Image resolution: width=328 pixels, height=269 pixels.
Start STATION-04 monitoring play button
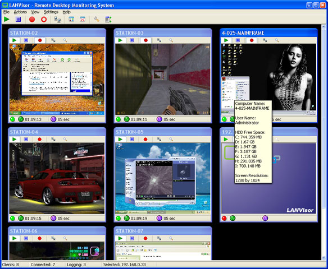[x=15, y=139]
